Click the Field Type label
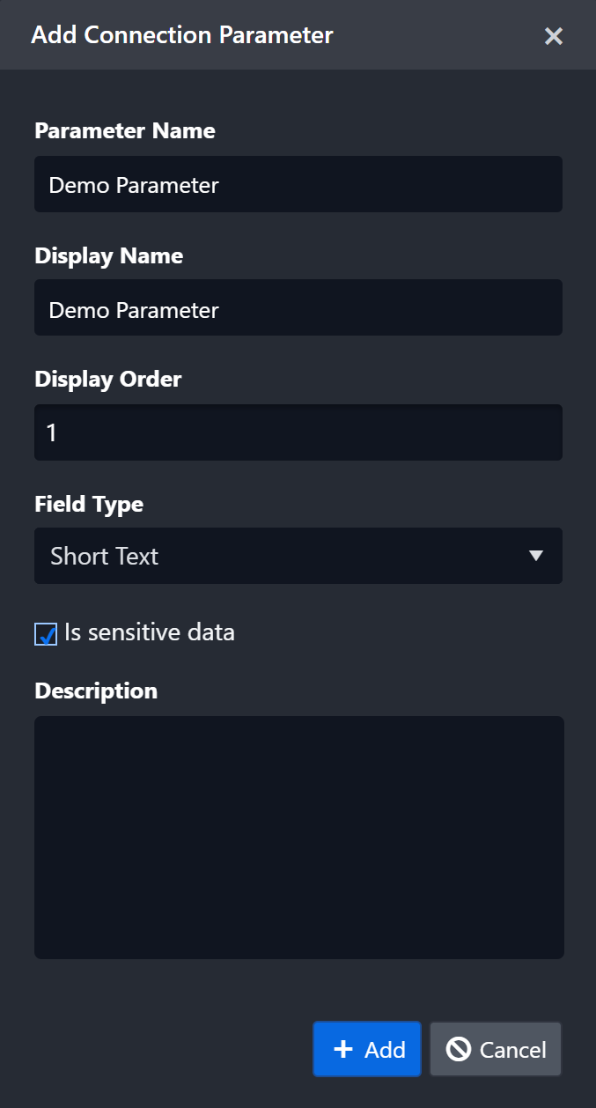Viewport: 596px width, 1108px height. point(88,504)
